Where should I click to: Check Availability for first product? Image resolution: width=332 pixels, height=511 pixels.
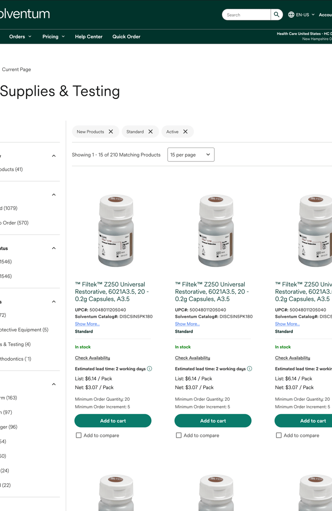click(93, 358)
